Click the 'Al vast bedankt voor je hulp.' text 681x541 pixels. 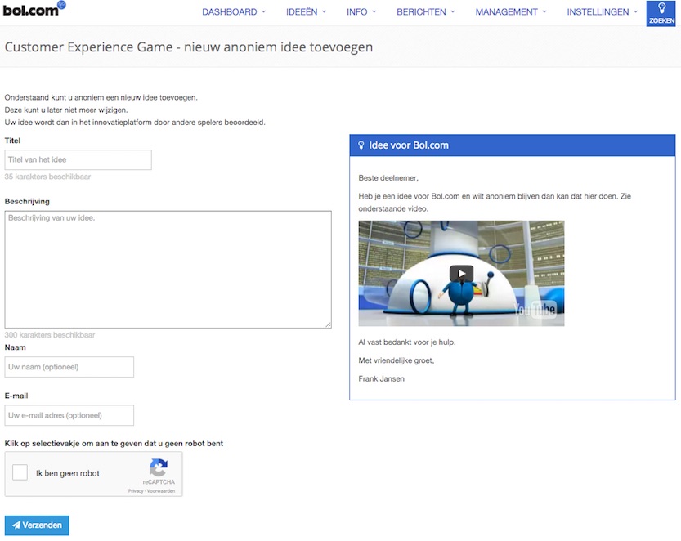click(407, 342)
